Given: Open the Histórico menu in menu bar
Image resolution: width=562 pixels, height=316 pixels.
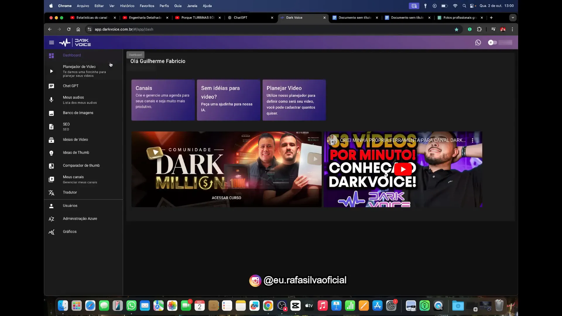Looking at the screenshot, I should pos(127,6).
